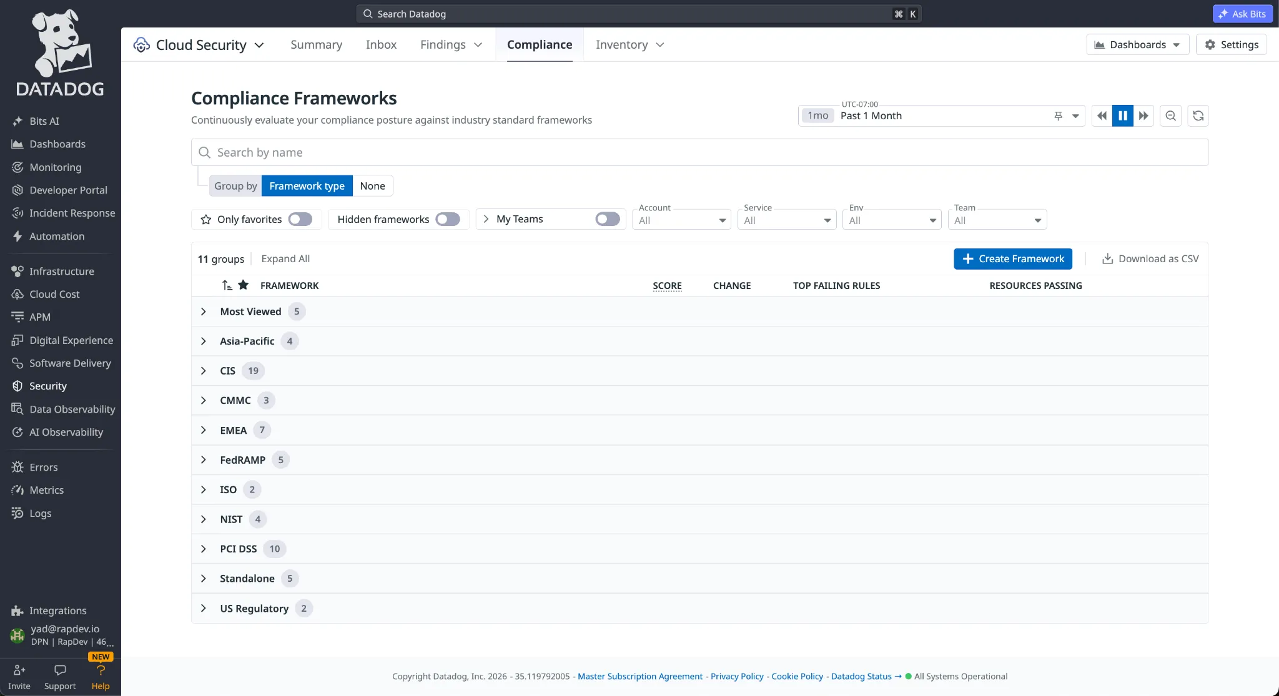Go to Monitoring in the sidebar

46,167
